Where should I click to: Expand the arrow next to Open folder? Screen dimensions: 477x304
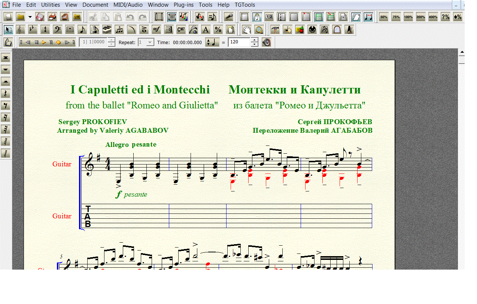[30, 17]
